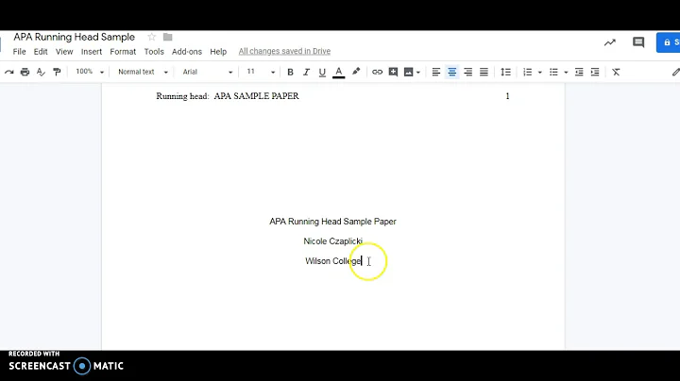
Task: Open the text color picker
Action: [339, 73]
